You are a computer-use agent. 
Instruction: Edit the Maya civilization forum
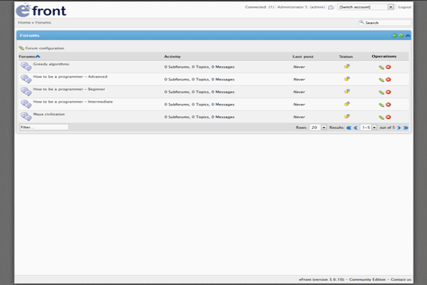click(381, 117)
